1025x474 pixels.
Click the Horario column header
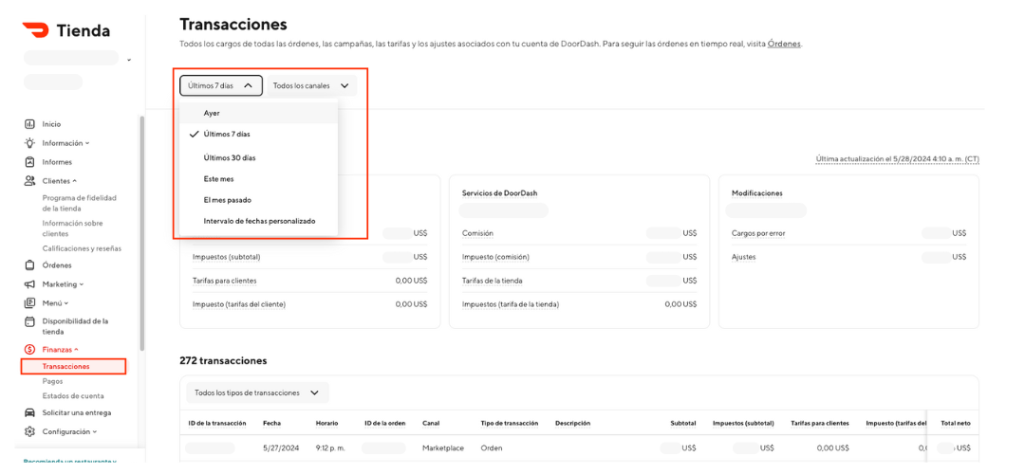tap(326, 423)
